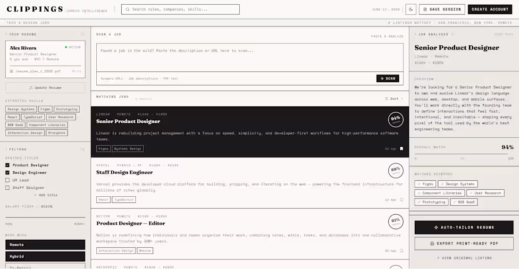519x269 pixels.
Task: Click Update Resume button
Action: click(45, 88)
